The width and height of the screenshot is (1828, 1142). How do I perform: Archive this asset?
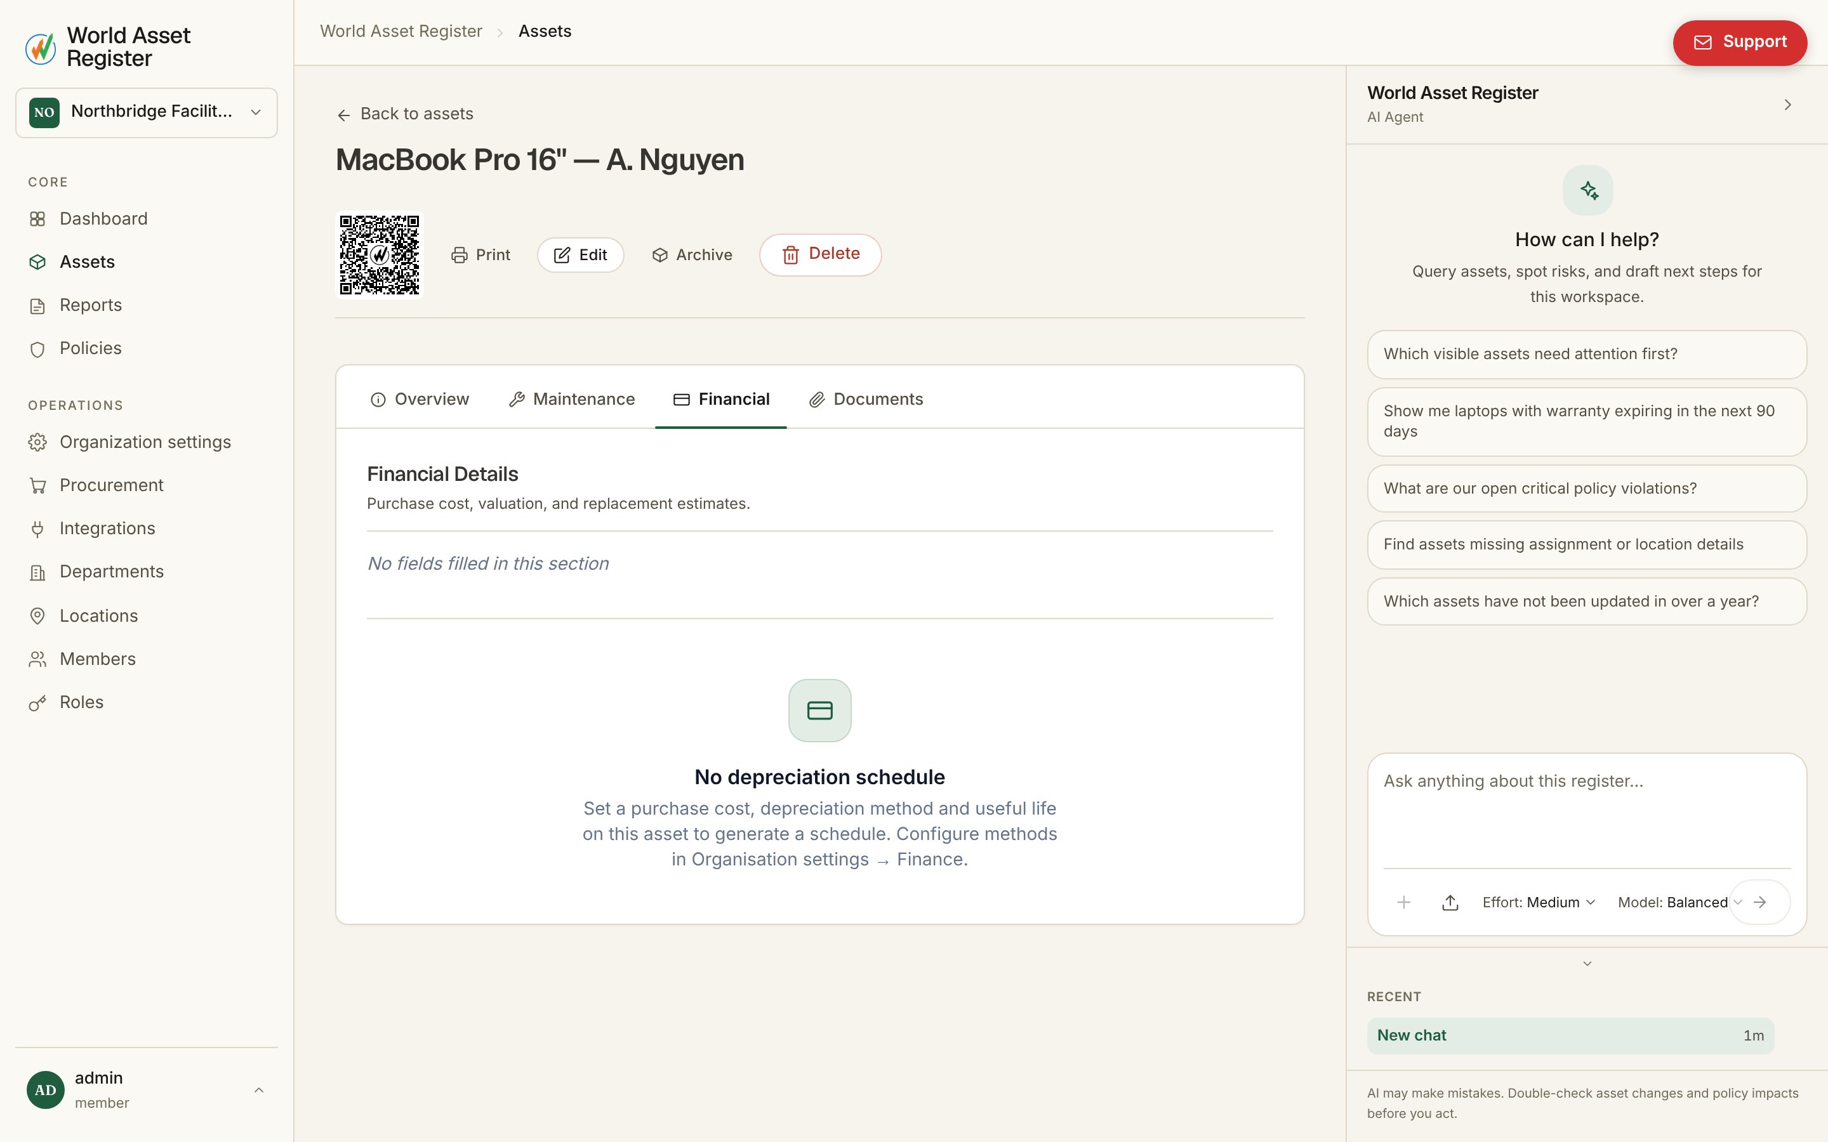[x=692, y=255]
